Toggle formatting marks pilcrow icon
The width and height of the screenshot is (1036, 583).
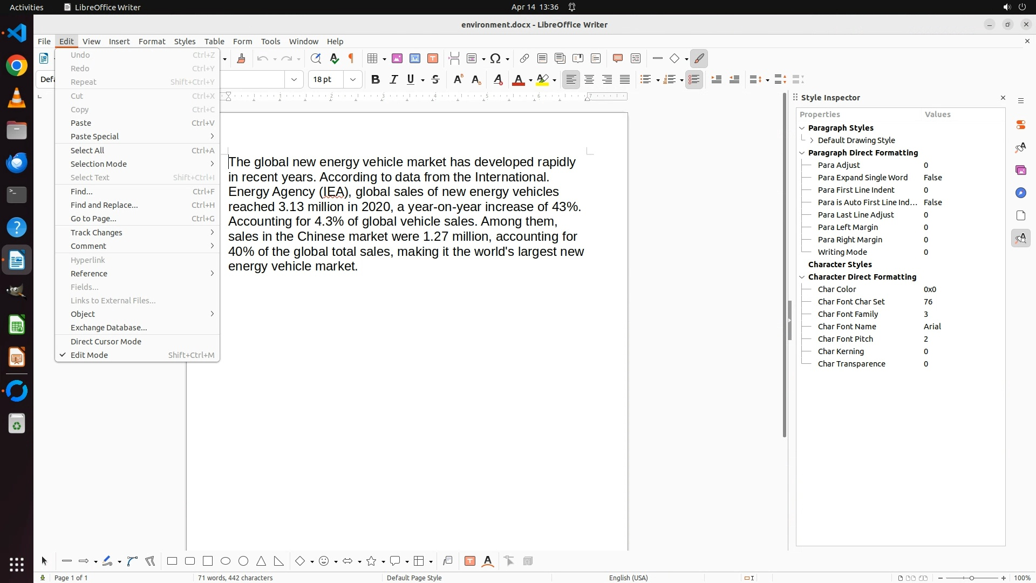coord(351,58)
